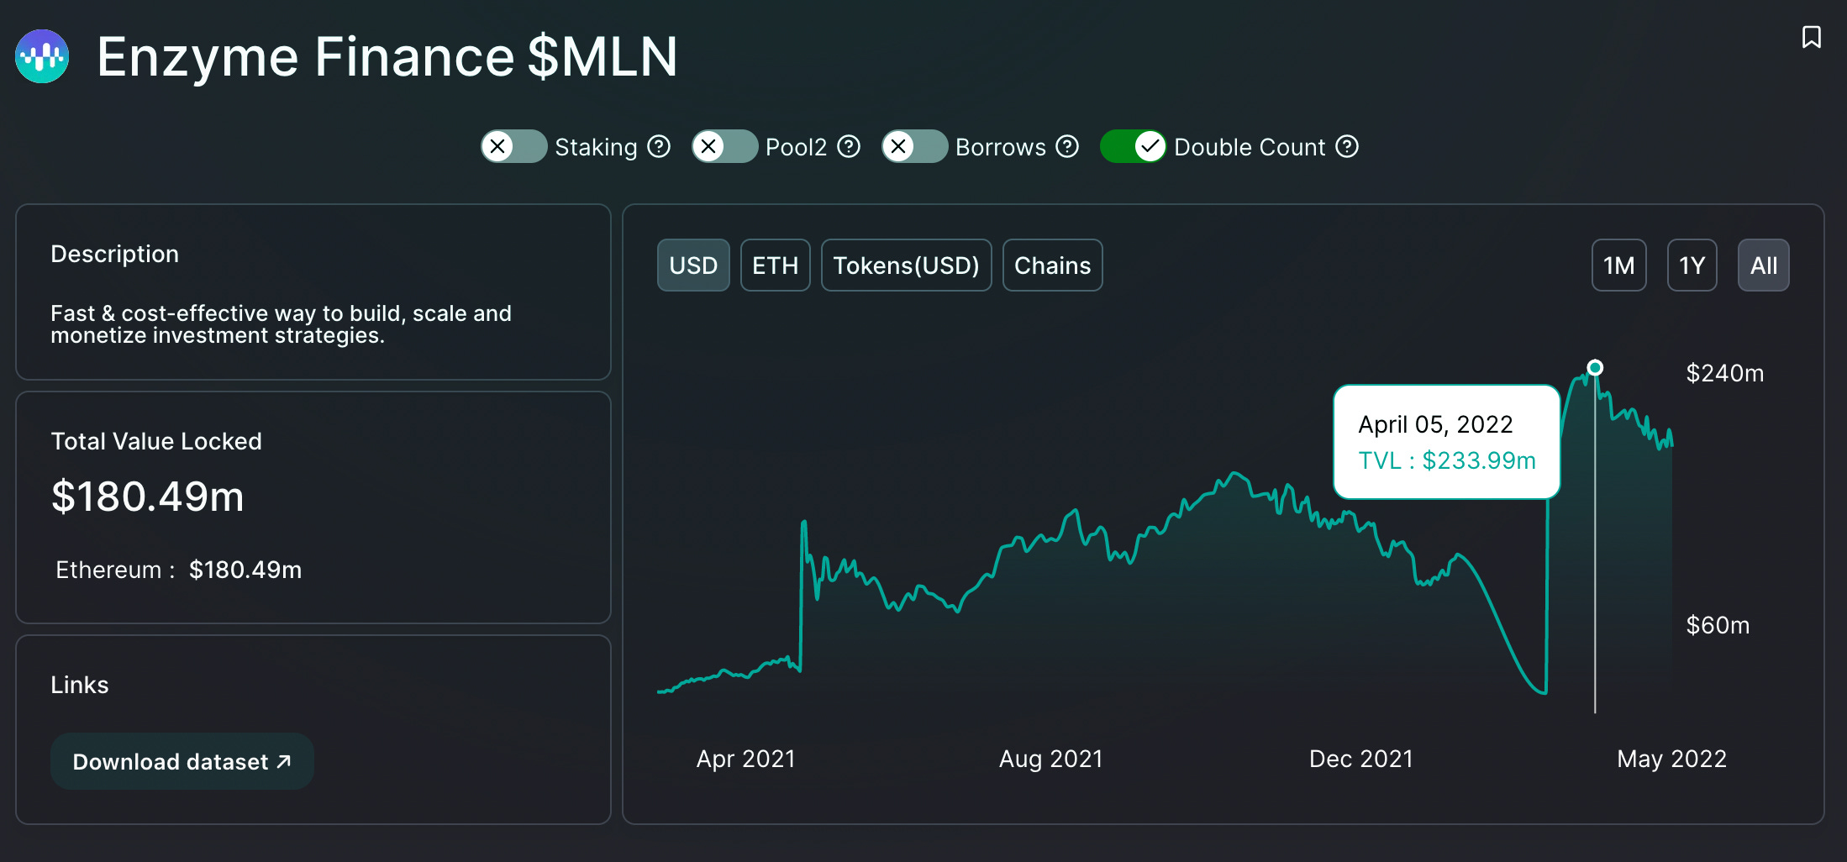Click the Enzyme Finance logo icon
The image size is (1847, 862).
point(42,56)
